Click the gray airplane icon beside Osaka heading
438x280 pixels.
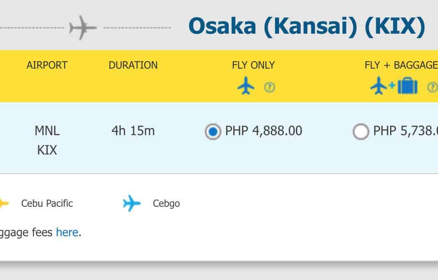[83, 28]
